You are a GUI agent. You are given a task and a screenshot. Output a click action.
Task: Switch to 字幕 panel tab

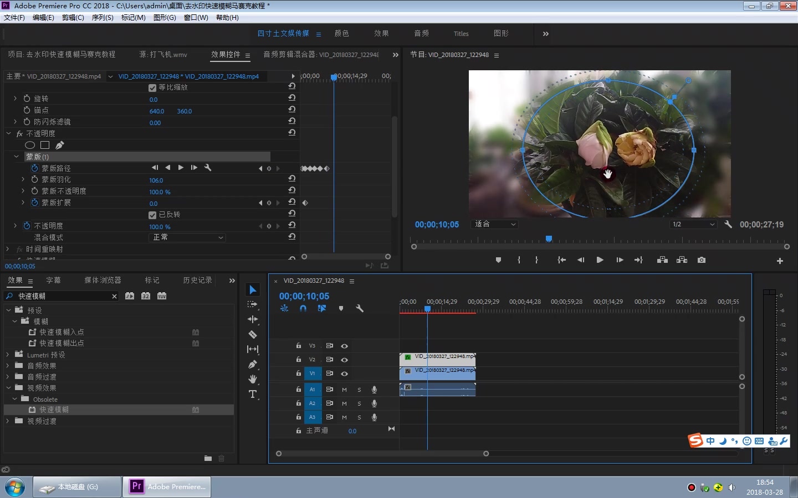point(54,281)
